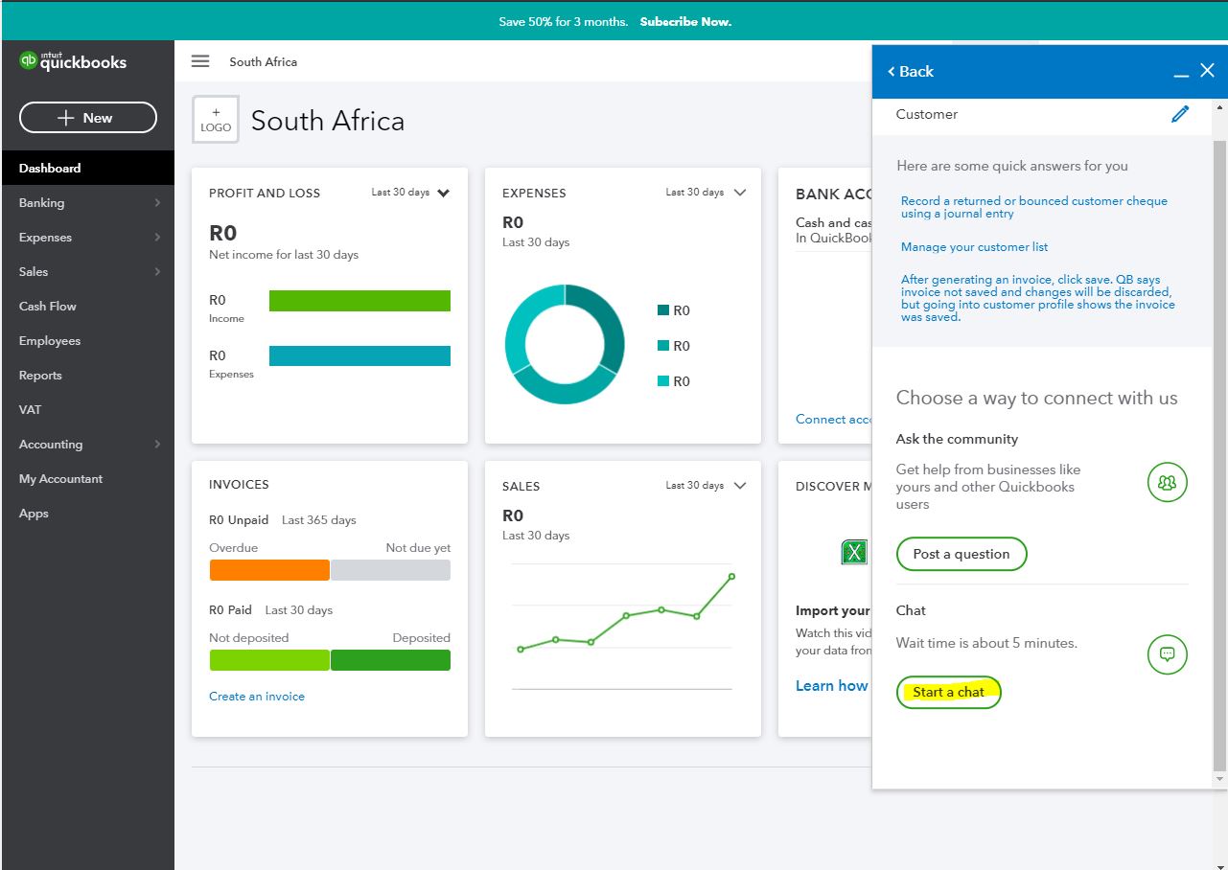Screen dimensions: 1228x870
Task: Open Sales in the sidebar
Action: [34, 272]
